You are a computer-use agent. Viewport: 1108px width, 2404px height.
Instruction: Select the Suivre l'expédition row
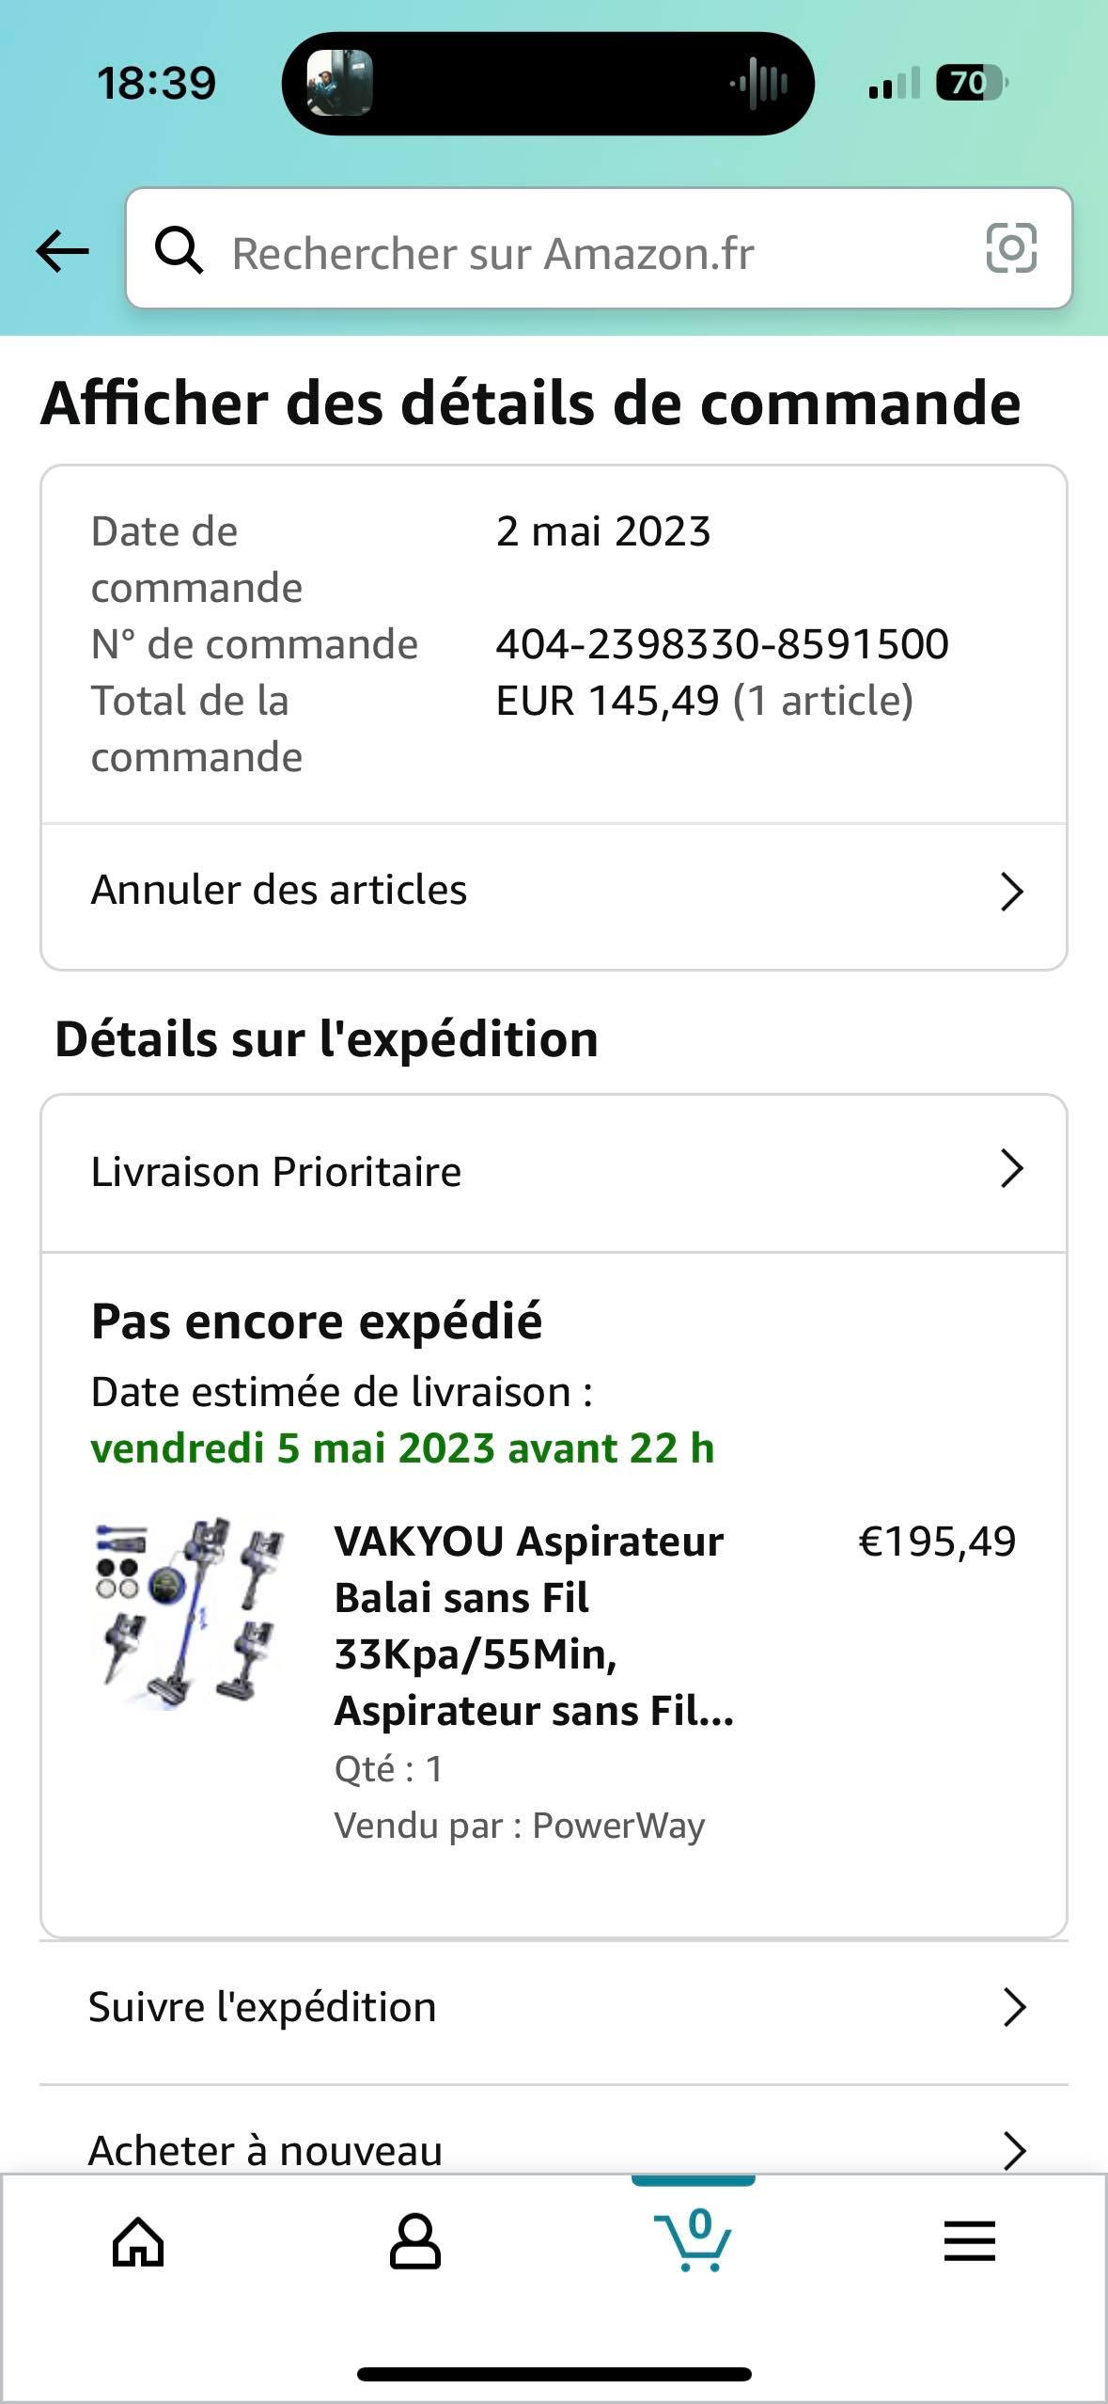coord(263,2006)
